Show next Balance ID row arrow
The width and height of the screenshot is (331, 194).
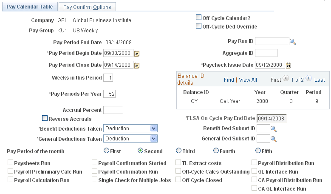(x=308, y=79)
